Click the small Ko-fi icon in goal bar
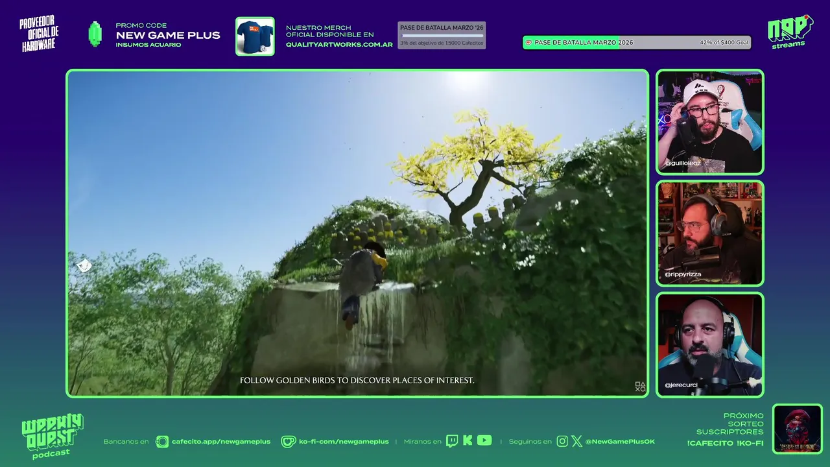Image resolution: width=830 pixels, height=467 pixels. coord(528,42)
